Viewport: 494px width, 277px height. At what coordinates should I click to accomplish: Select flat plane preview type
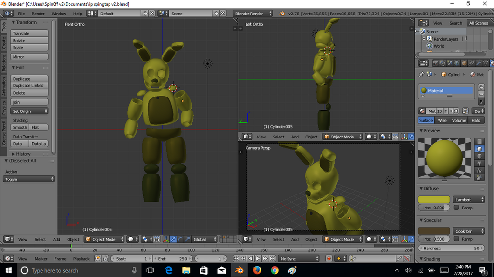tap(479, 141)
